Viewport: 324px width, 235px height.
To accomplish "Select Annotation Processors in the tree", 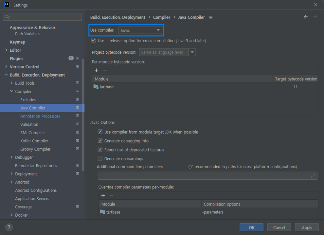I will (x=40, y=116).
